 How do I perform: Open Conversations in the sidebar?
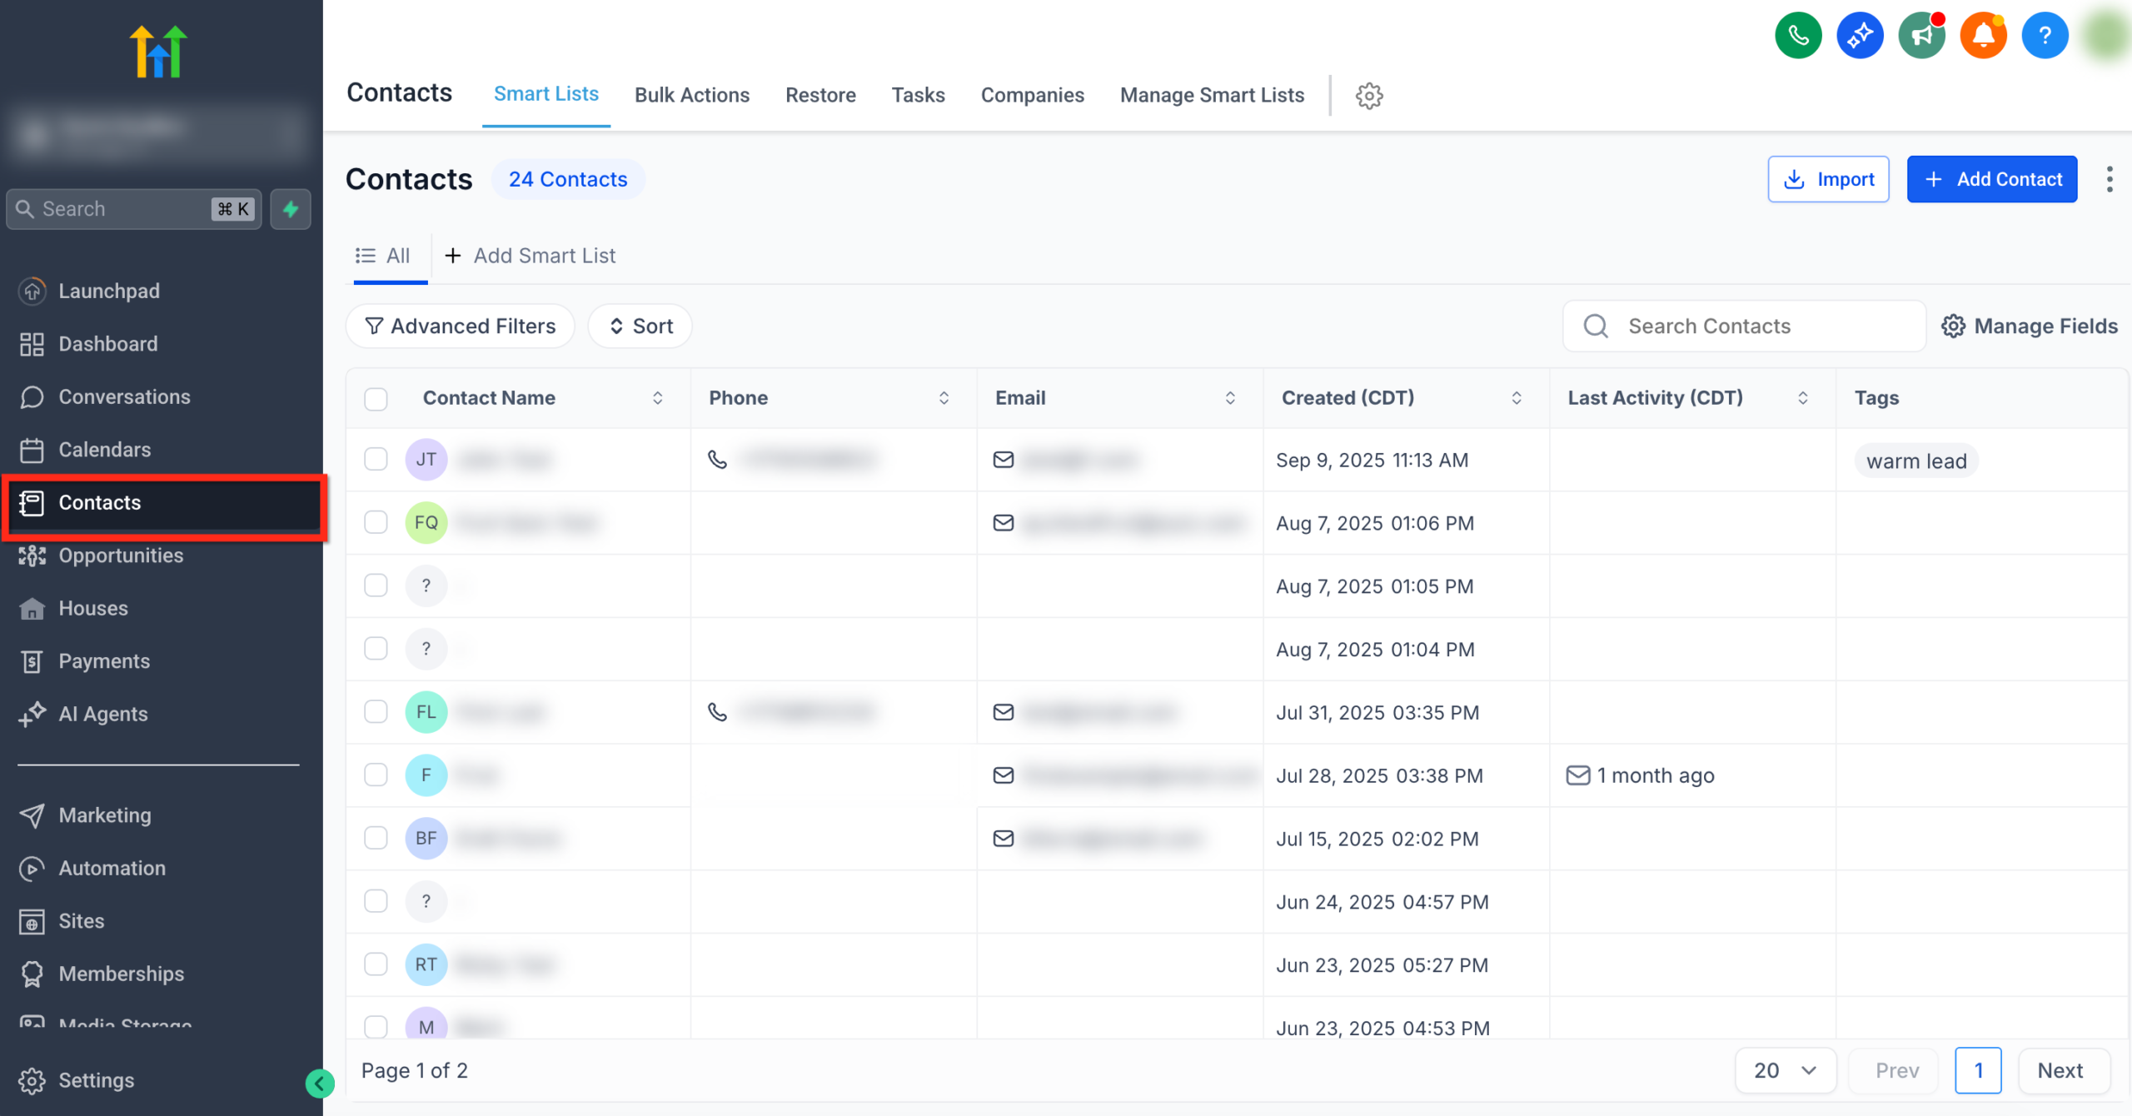pyautogui.click(x=124, y=396)
